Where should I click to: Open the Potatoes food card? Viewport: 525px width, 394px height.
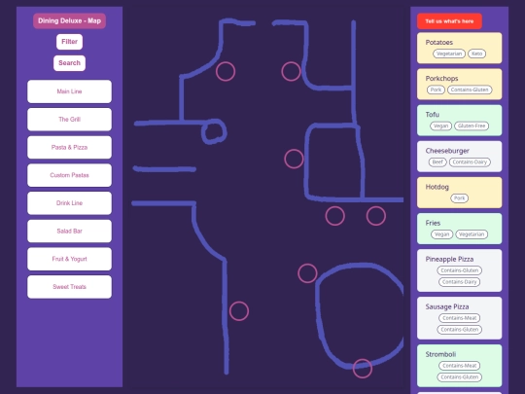click(x=459, y=48)
